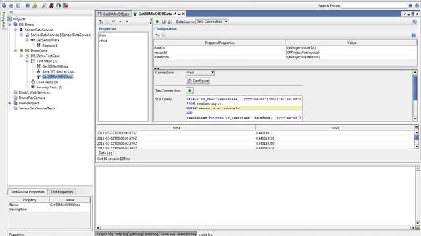Click the Data Log button
This screenshot has height=236, width=421.
(105, 153)
